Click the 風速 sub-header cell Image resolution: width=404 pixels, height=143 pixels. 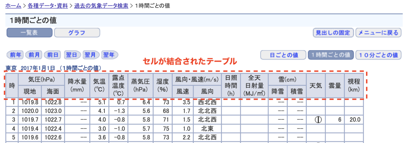183,91
